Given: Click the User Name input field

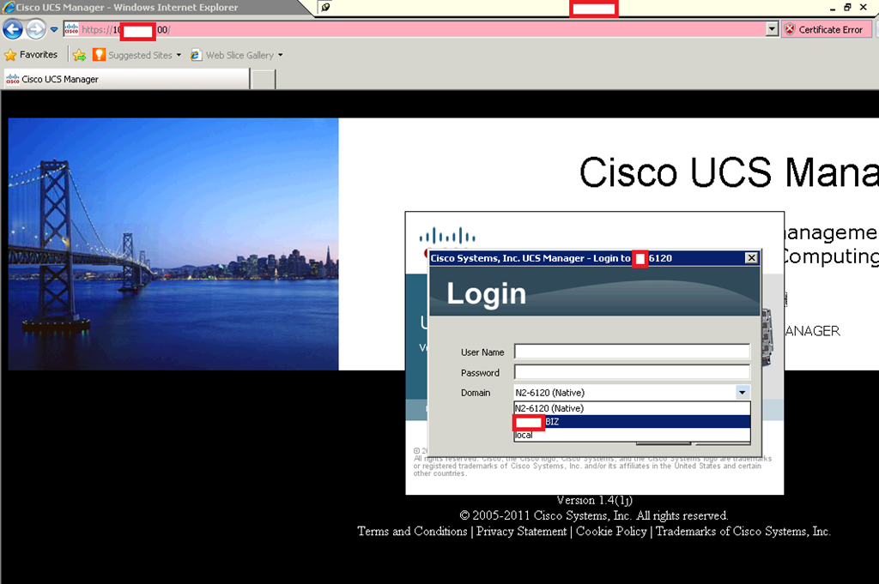Looking at the screenshot, I should [x=632, y=352].
